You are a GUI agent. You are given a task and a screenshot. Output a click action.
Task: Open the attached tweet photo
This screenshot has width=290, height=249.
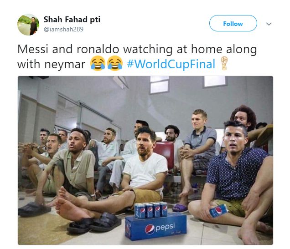(145, 160)
